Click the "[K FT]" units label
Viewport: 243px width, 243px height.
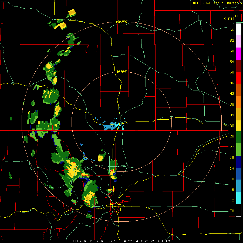(228, 19)
